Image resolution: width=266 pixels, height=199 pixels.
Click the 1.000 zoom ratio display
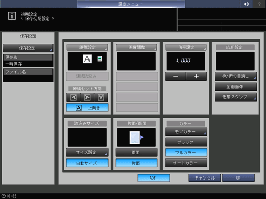point(186,61)
